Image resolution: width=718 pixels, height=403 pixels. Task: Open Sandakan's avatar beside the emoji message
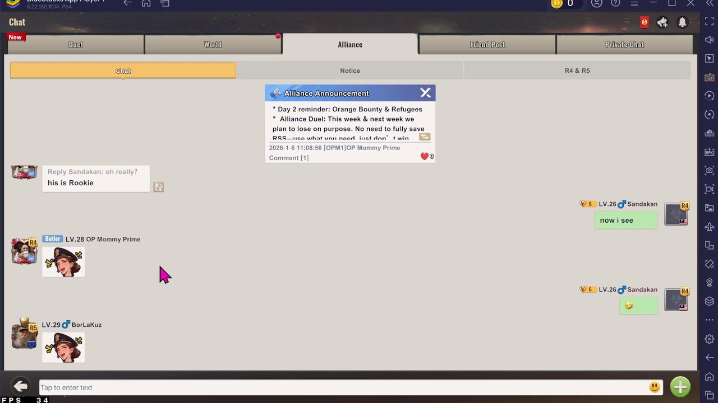[x=676, y=300]
